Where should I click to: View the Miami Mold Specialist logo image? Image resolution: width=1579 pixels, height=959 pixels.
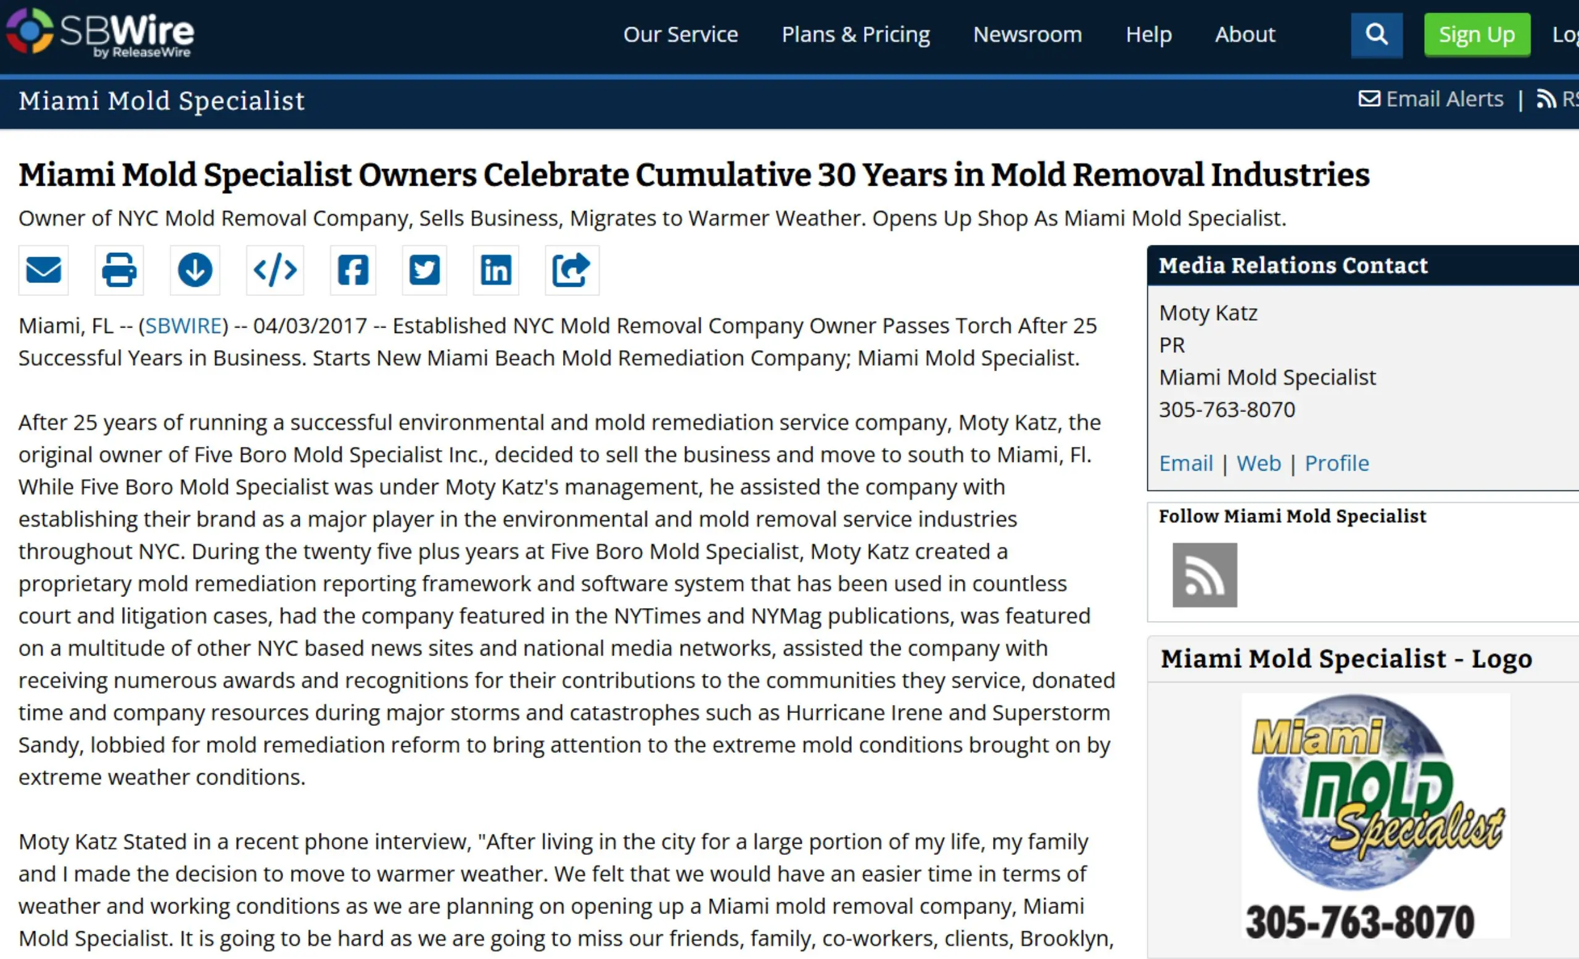(1376, 816)
